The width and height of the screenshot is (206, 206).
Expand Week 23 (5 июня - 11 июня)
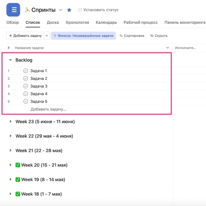click(10, 122)
